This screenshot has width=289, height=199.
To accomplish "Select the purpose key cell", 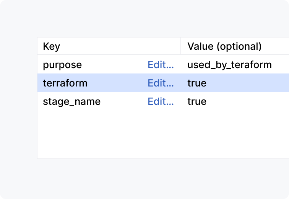I will tap(62, 65).
